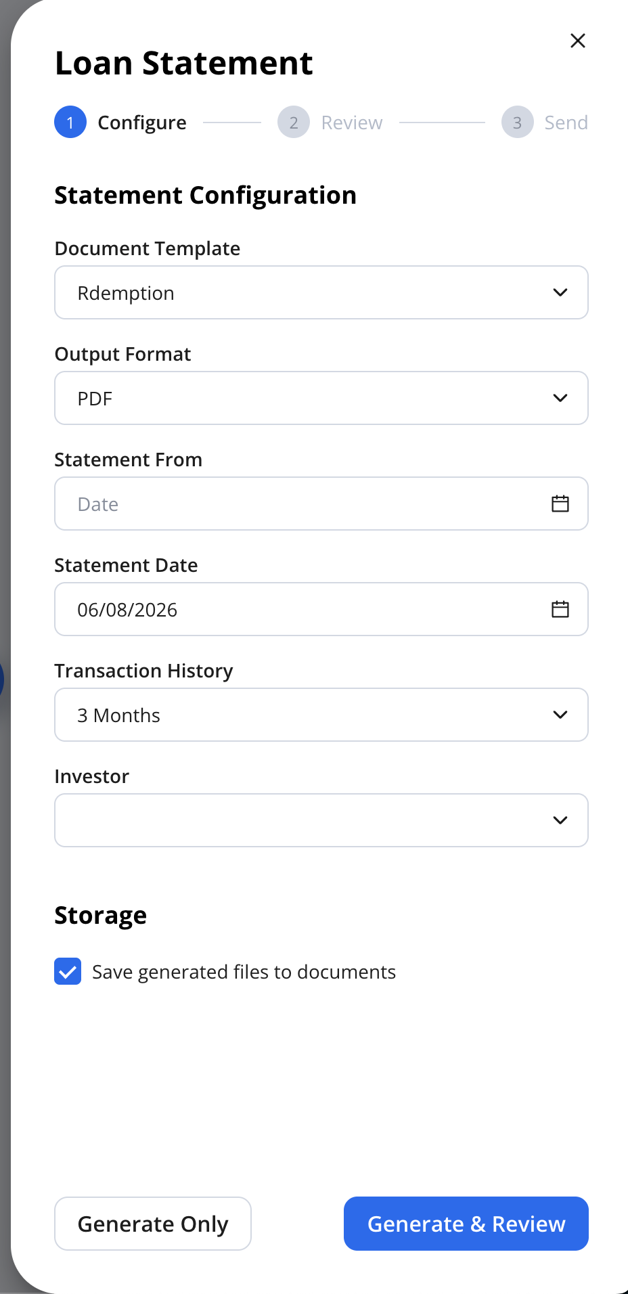Open the Statement From calendar picker
The width and height of the screenshot is (628, 1294).
click(560, 504)
